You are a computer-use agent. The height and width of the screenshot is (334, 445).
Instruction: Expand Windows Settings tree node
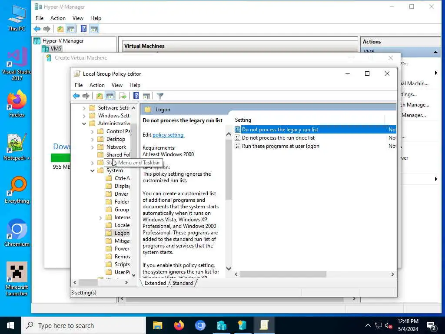pyautogui.click(x=84, y=116)
